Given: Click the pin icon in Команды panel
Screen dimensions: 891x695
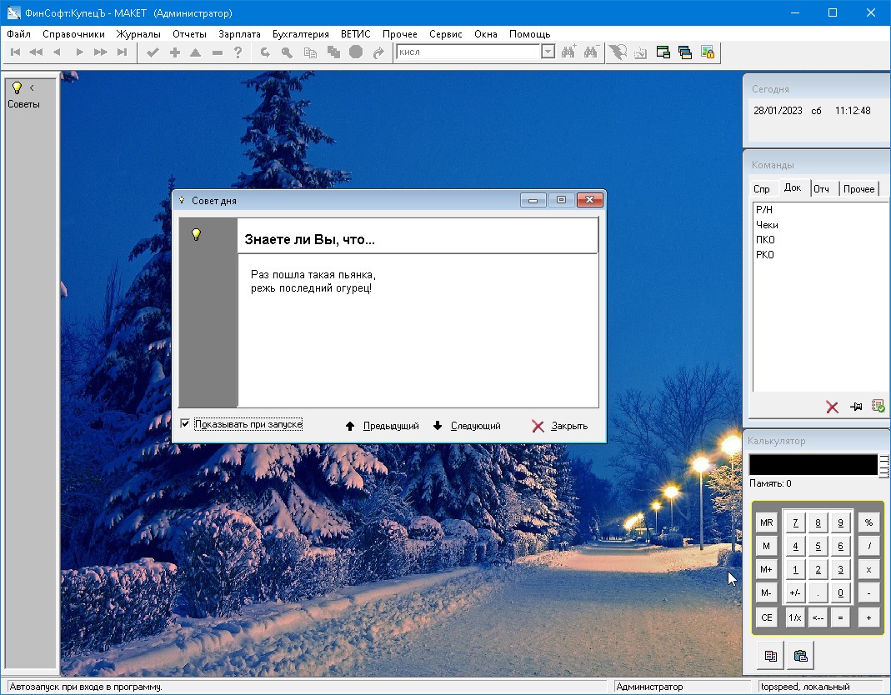Looking at the screenshot, I should 855,407.
